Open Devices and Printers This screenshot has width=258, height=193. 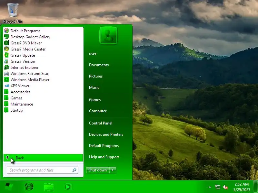[x=106, y=134]
